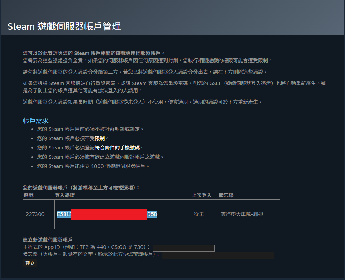Focus the App ID input field
This screenshot has height=280, width=345.
click(184, 248)
